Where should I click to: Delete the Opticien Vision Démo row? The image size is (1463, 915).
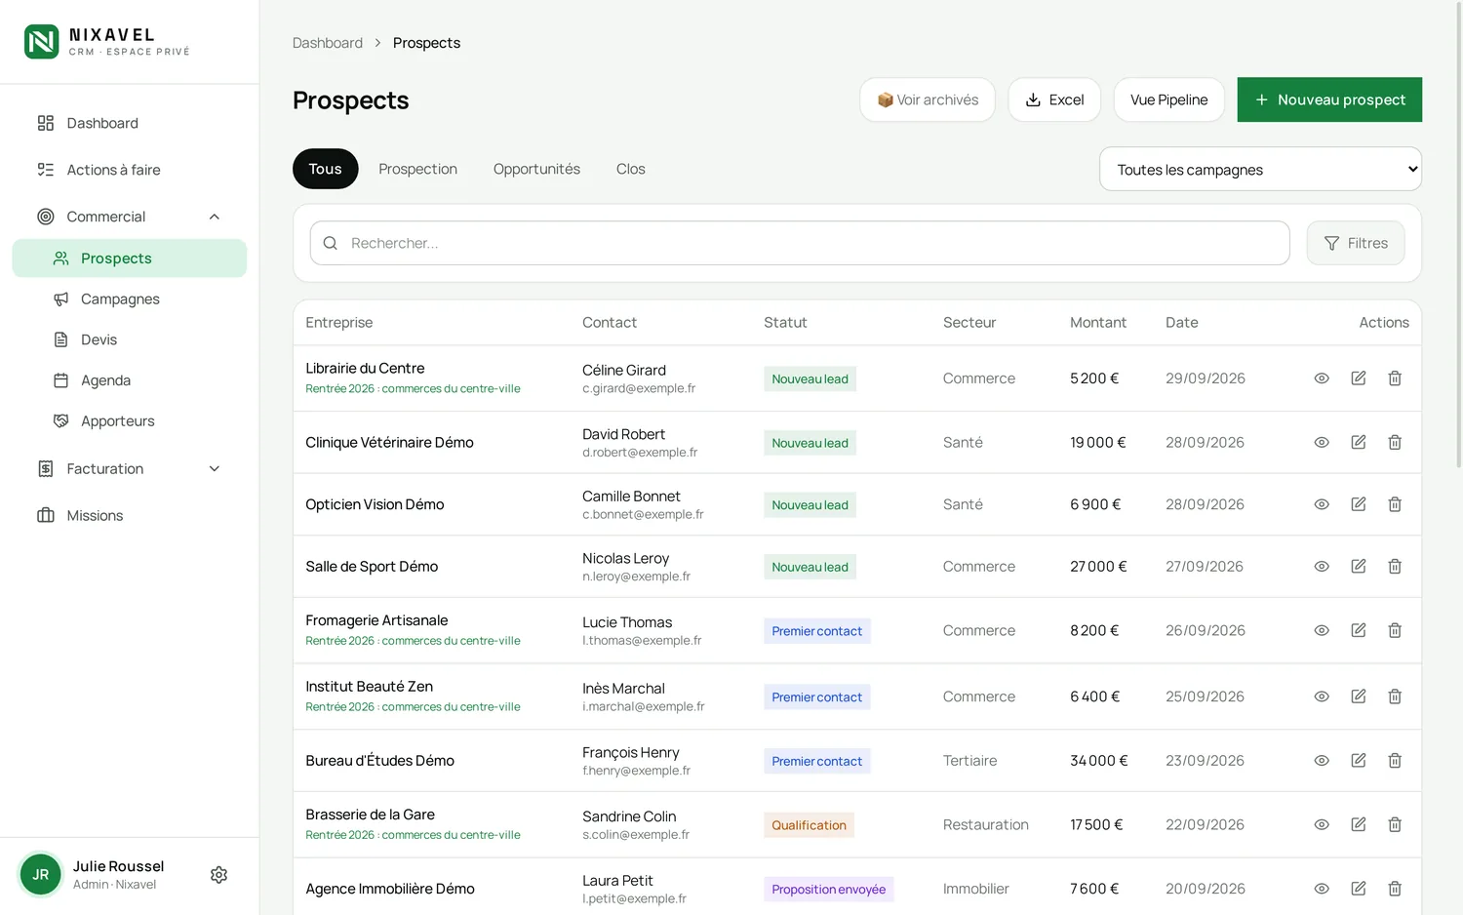1395,504
